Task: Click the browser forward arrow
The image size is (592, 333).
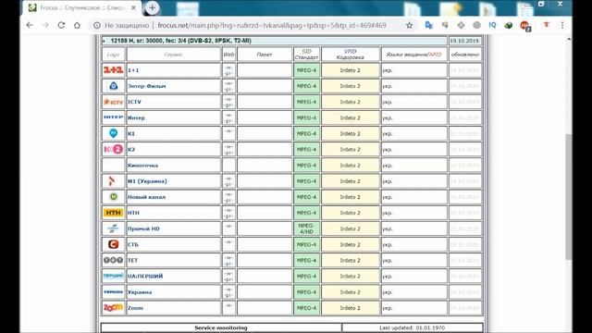Action: [x=45, y=25]
